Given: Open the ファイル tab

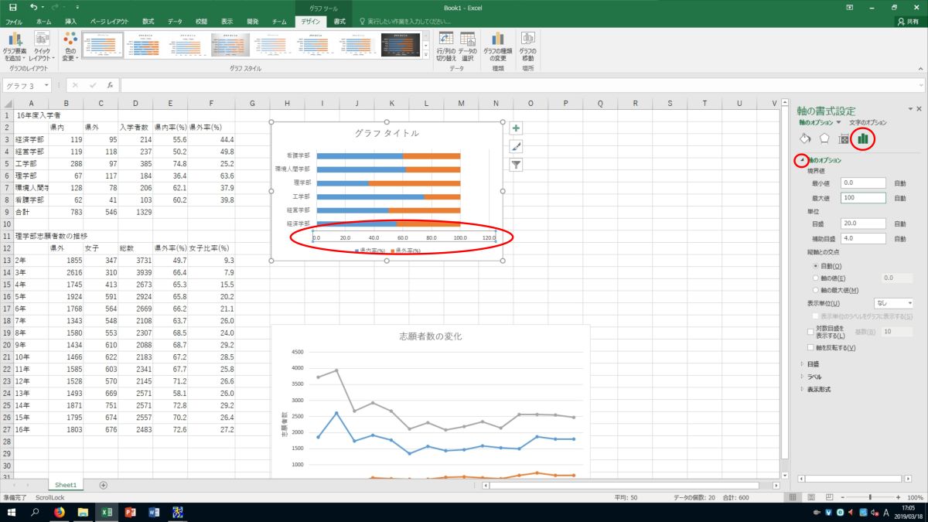Looking at the screenshot, I should click(x=14, y=22).
